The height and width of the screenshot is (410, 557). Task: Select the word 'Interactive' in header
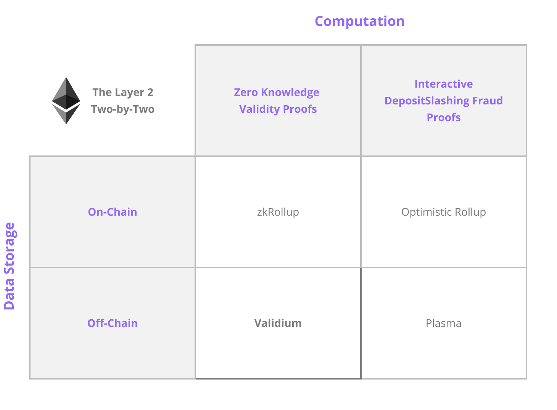[443, 84]
